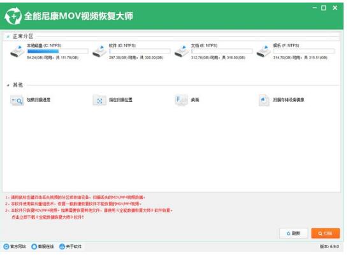Viewport: 348px width, 257px height.
Task: Maximize the application window
Action: tap(324, 8)
